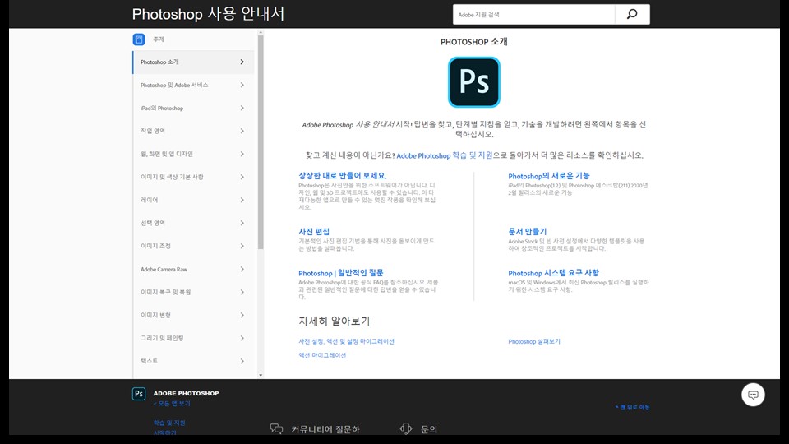The height and width of the screenshot is (444, 789).
Task: Open the 사진 편집 link
Action: click(x=314, y=232)
